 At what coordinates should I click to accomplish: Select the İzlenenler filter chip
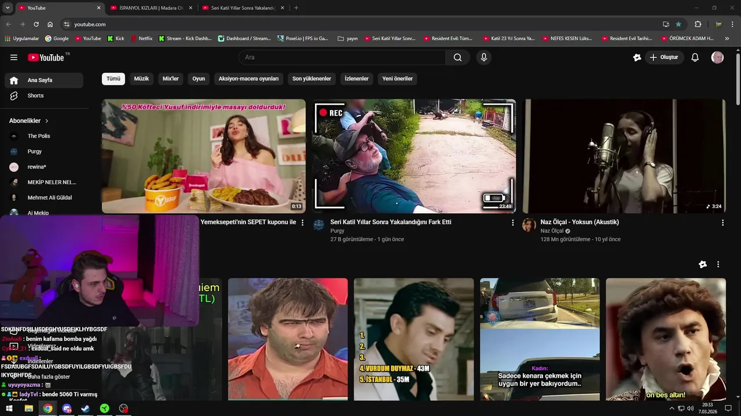[357, 79]
